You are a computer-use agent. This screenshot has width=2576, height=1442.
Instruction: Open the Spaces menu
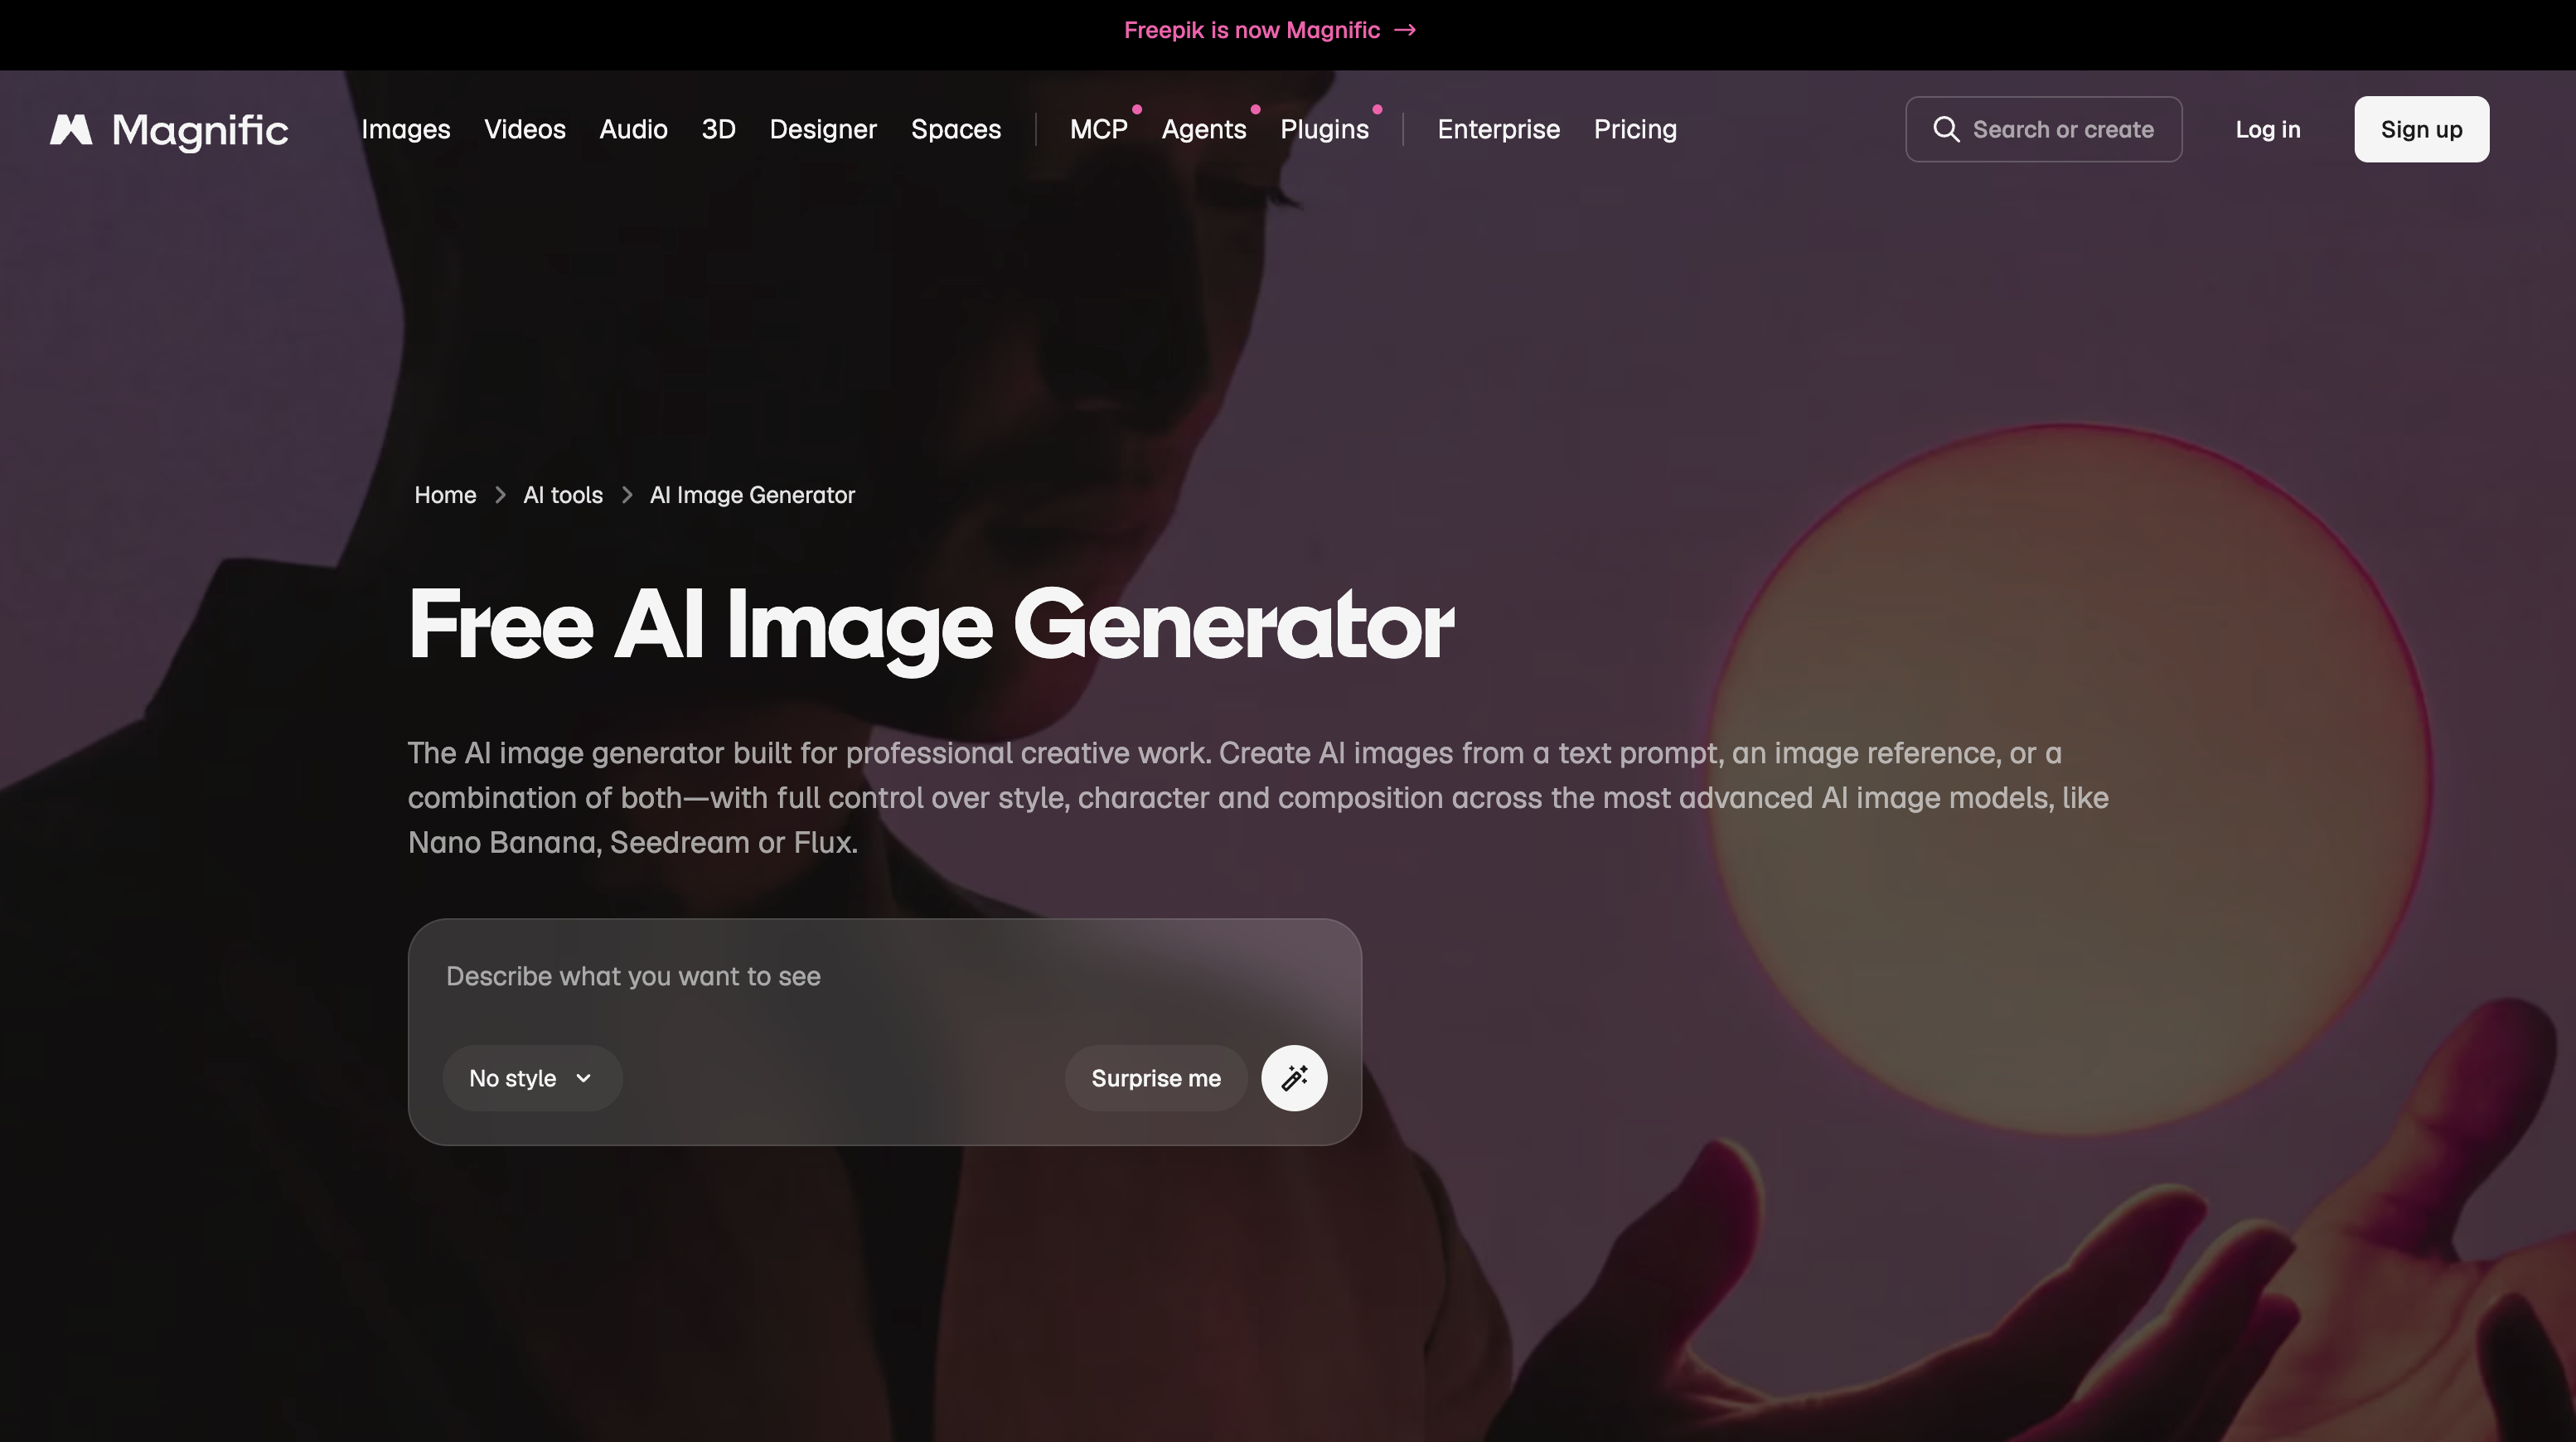click(x=956, y=129)
